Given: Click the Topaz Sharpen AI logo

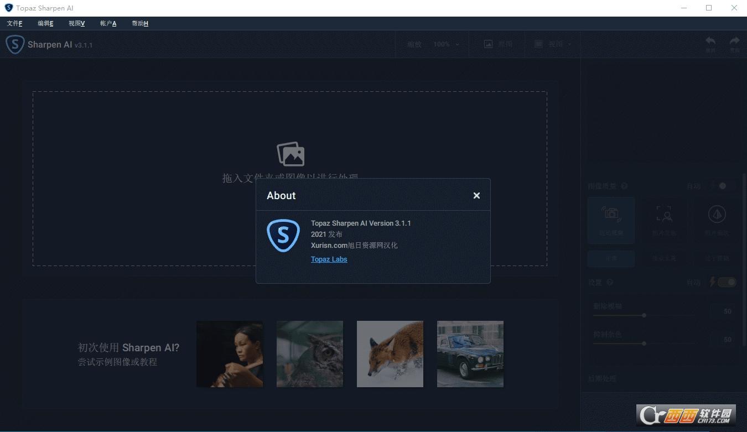Looking at the screenshot, I should click(15, 44).
